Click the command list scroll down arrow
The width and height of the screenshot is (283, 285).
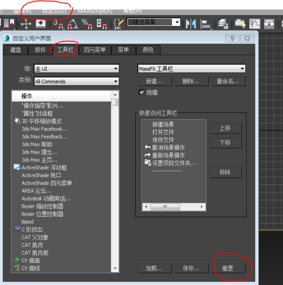tap(115, 268)
